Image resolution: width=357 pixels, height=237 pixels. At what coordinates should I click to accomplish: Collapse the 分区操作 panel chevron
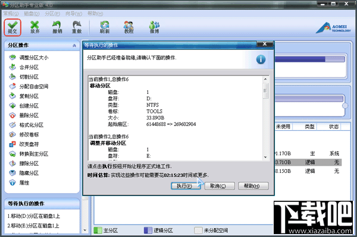74,46
